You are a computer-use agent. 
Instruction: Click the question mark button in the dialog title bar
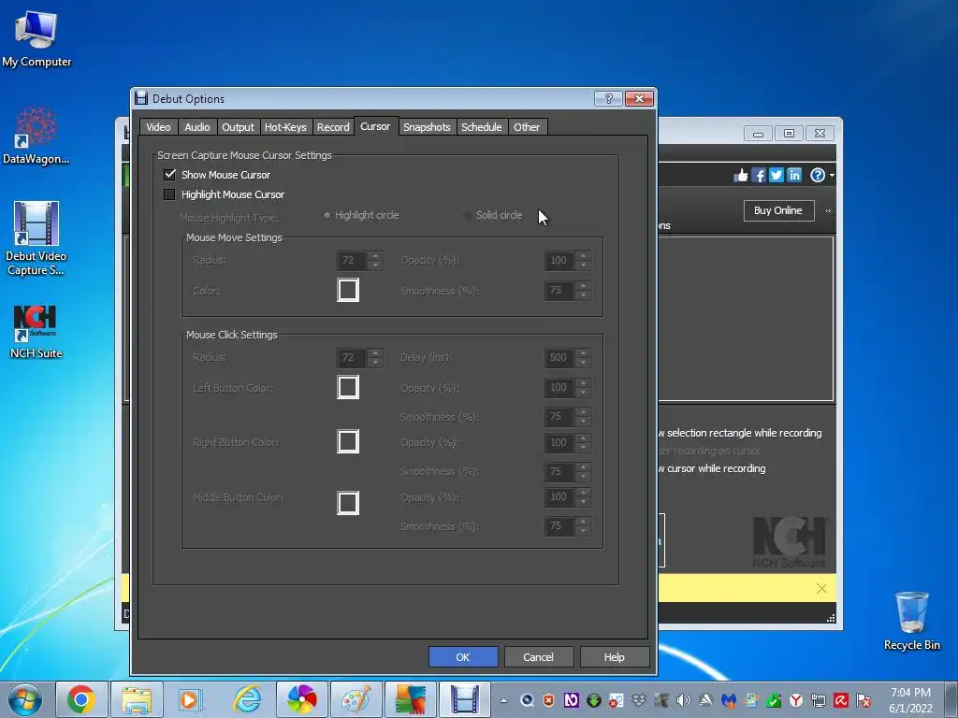coord(608,98)
